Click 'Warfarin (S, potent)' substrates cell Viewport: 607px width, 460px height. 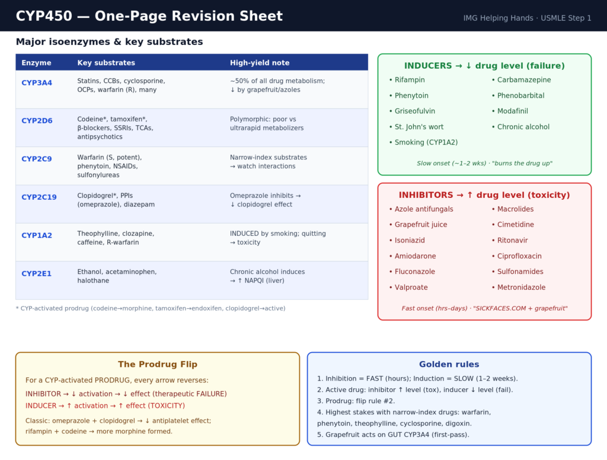click(110, 166)
